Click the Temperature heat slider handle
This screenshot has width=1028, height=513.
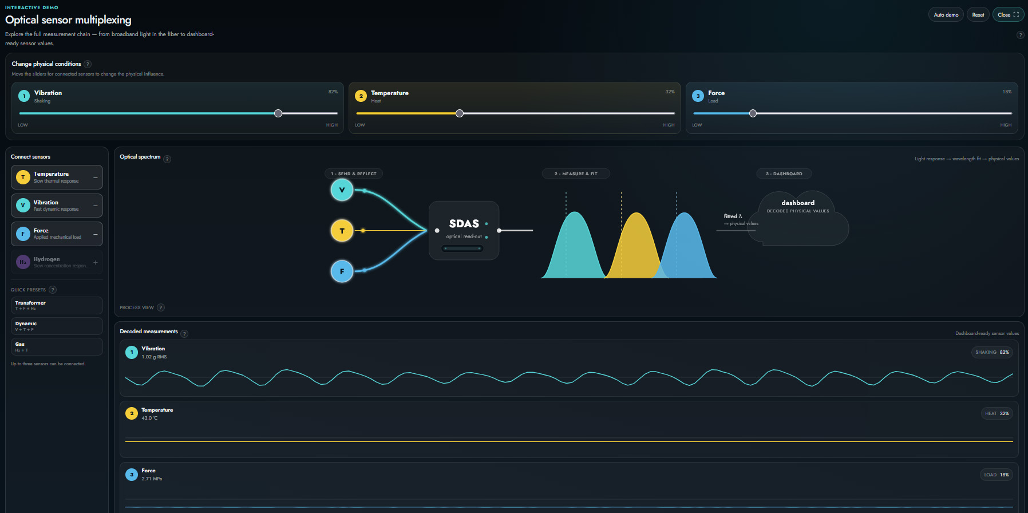tap(460, 113)
